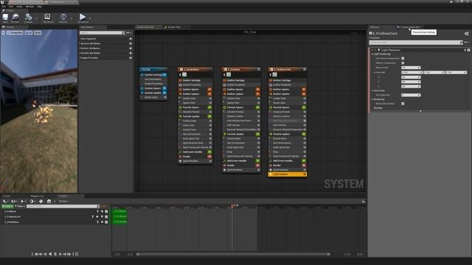Click the Thumbnail toolbar icon
Image resolution: width=472 pixels, height=265 pixels.
coord(47,18)
